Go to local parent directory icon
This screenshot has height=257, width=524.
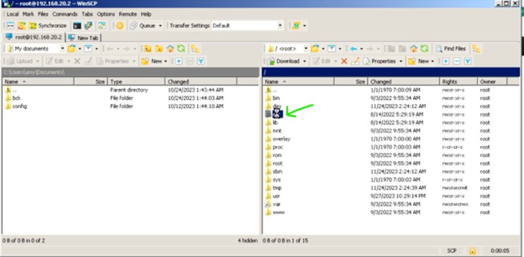tap(148, 49)
